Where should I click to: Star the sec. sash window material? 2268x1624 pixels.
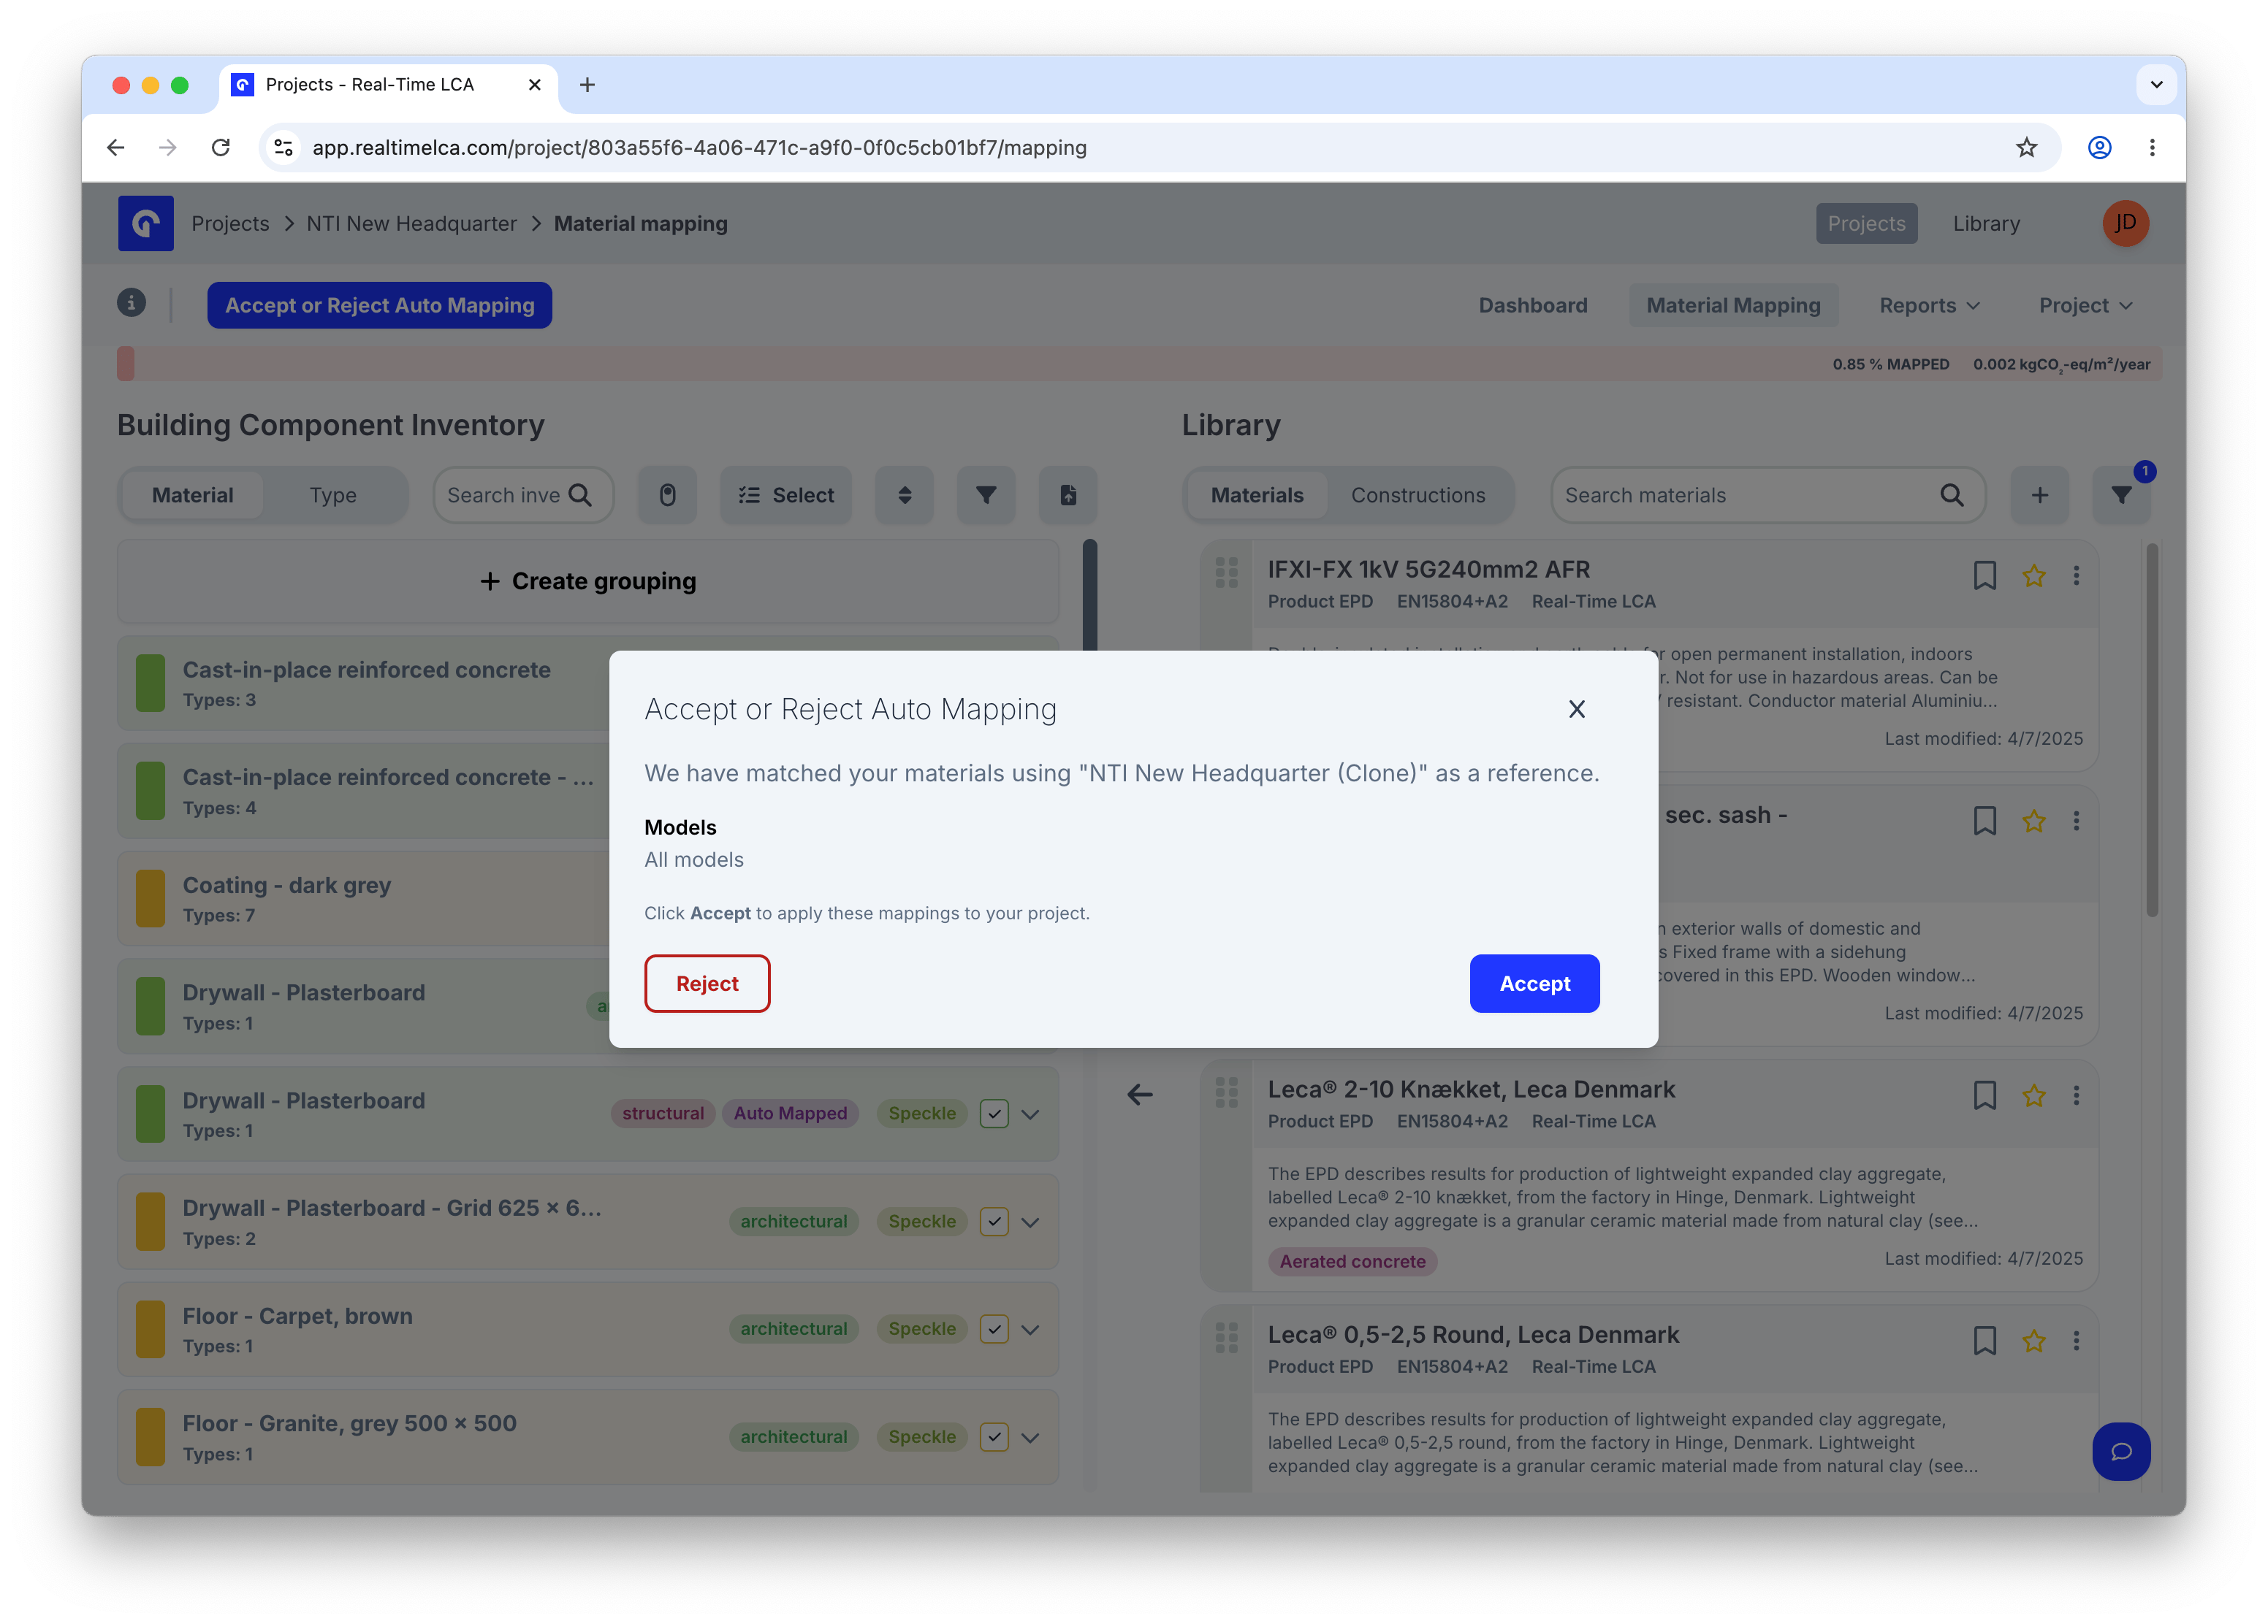2033,821
